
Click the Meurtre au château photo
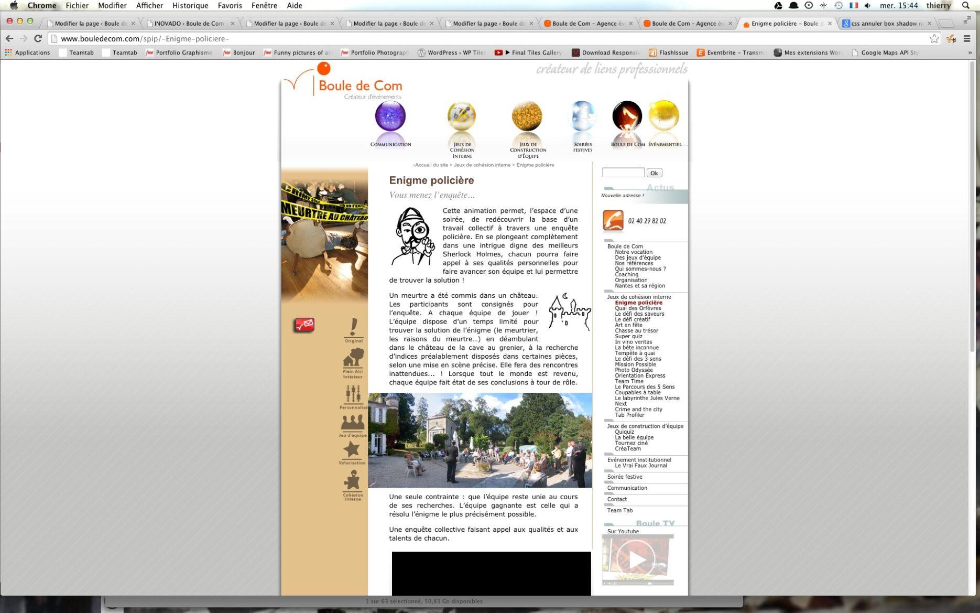[325, 235]
